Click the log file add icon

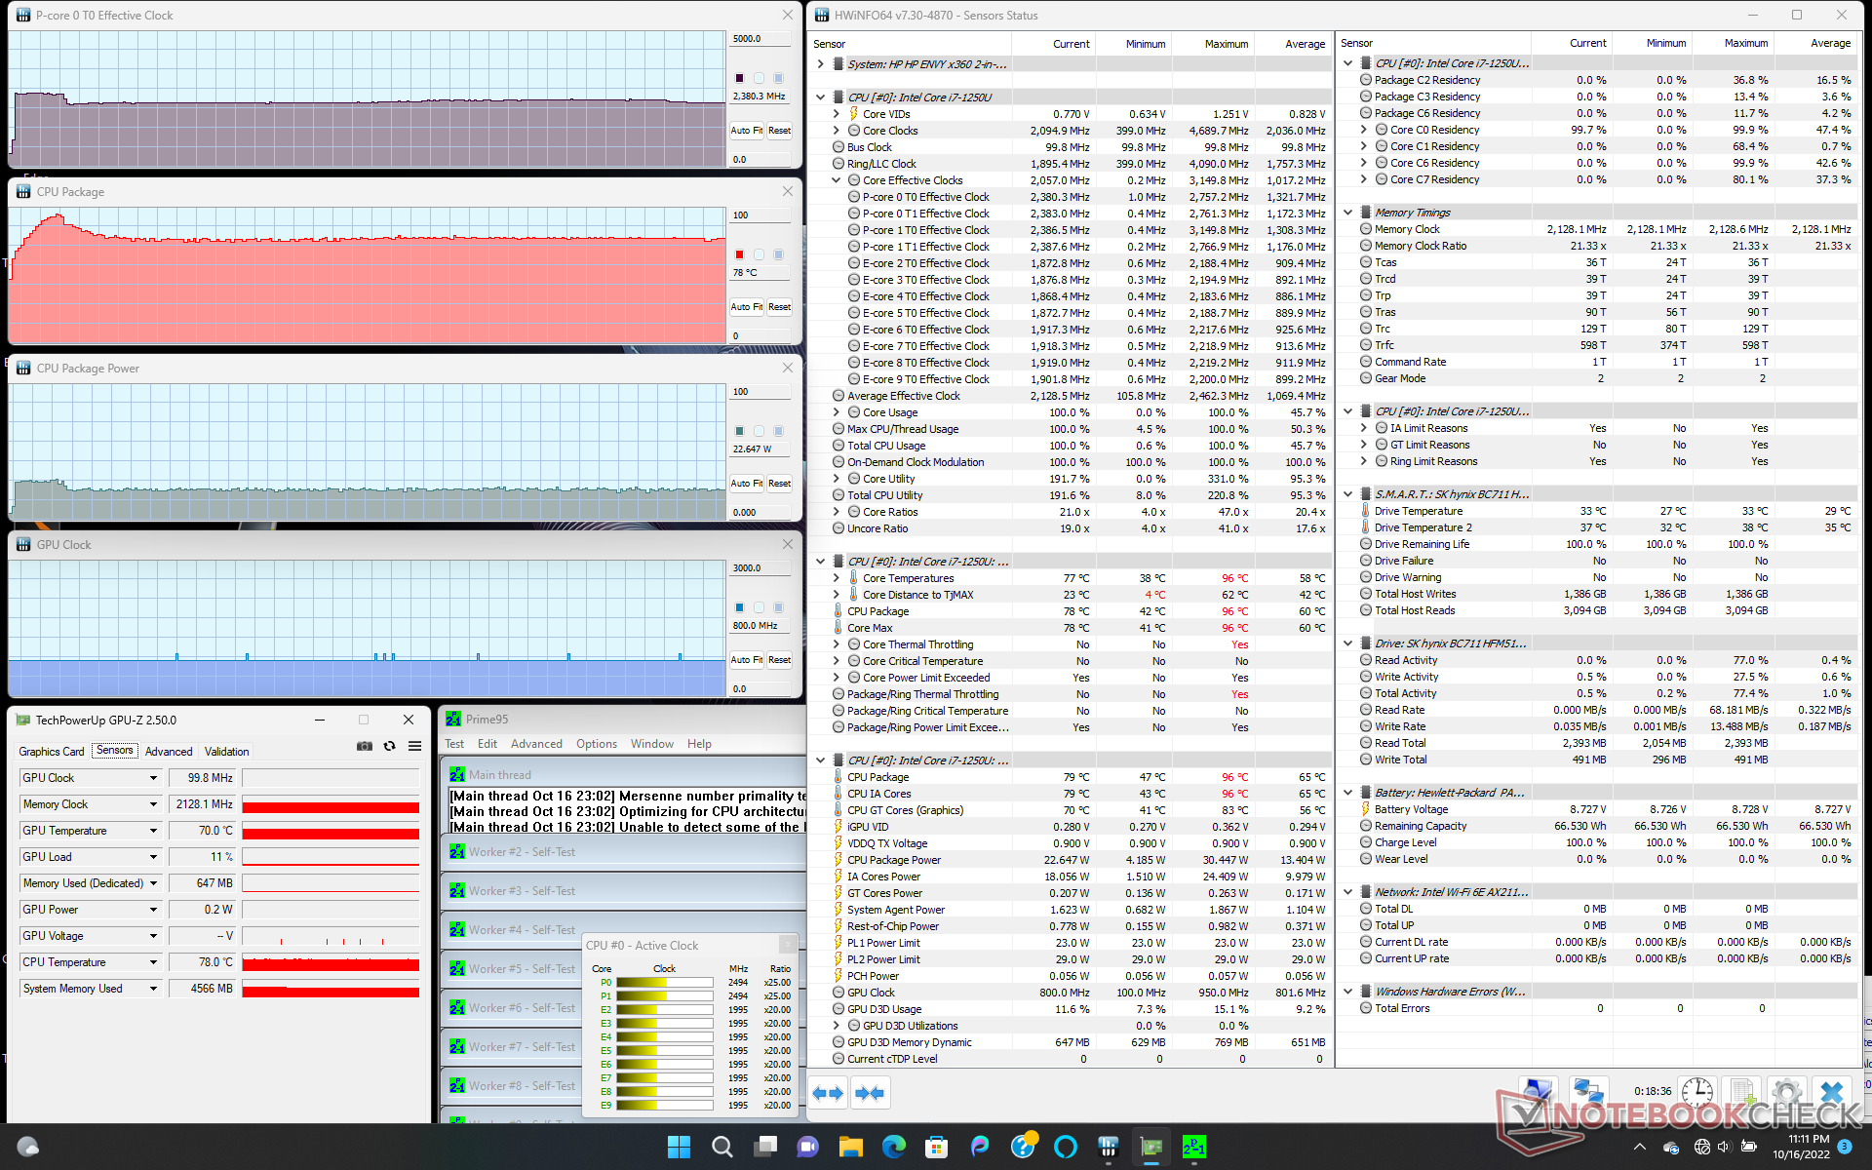tap(1741, 1092)
